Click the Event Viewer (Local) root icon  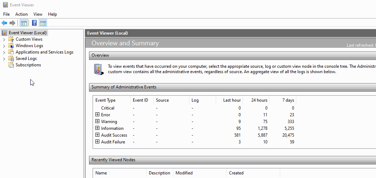point(4,33)
